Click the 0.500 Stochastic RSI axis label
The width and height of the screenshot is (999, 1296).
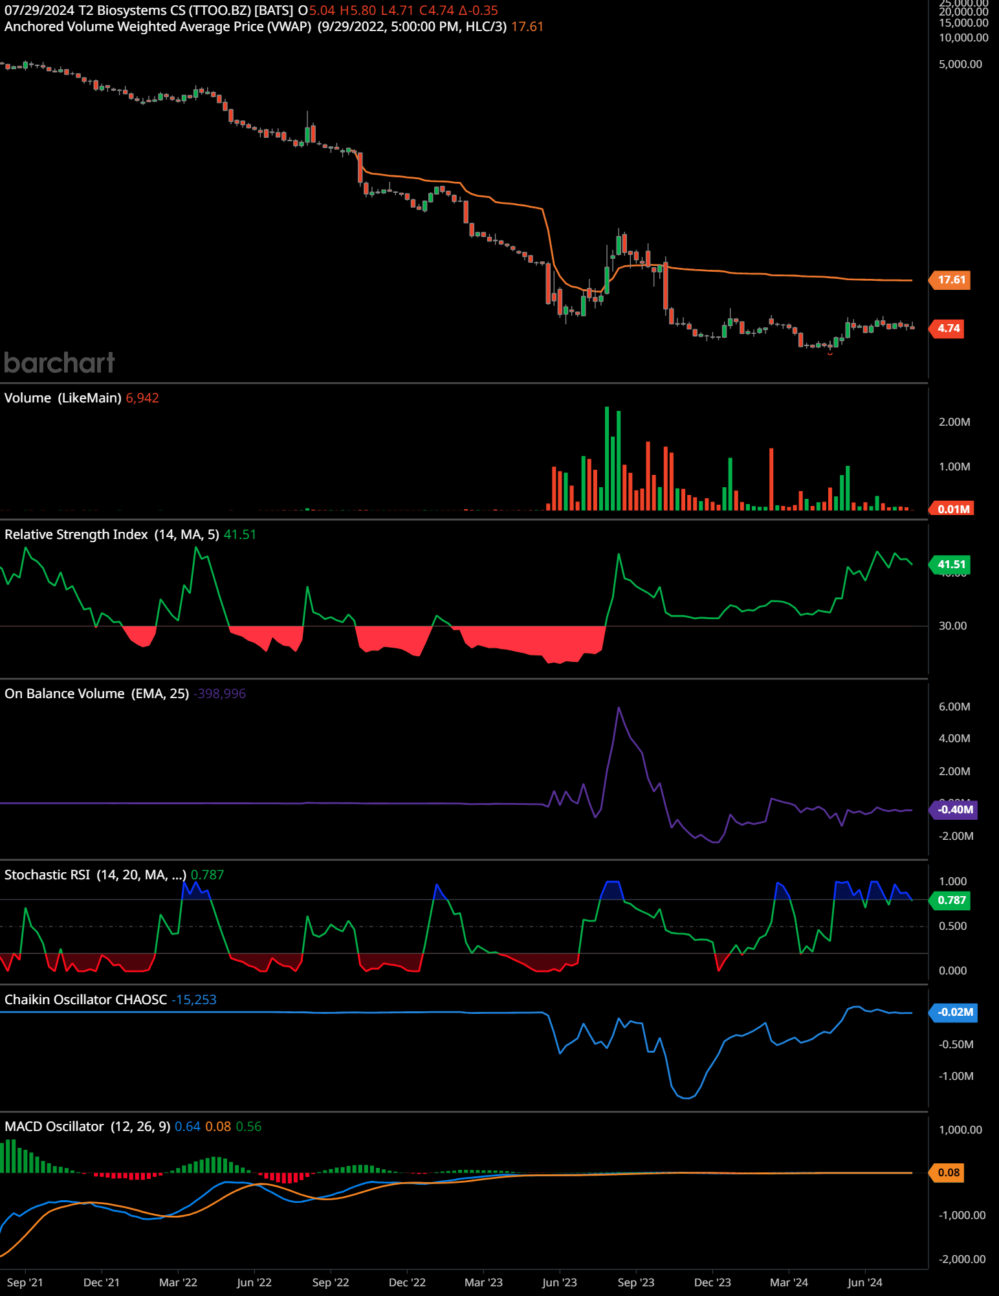pyautogui.click(x=952, y=926)
